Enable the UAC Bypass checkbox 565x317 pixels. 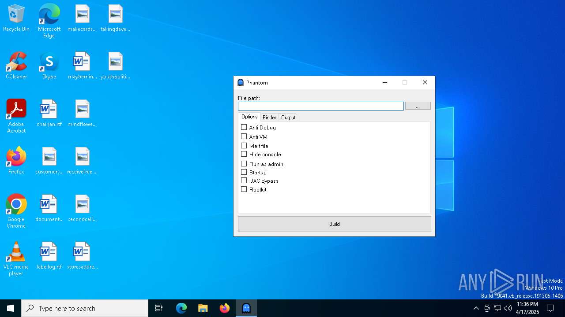[244, 181]
